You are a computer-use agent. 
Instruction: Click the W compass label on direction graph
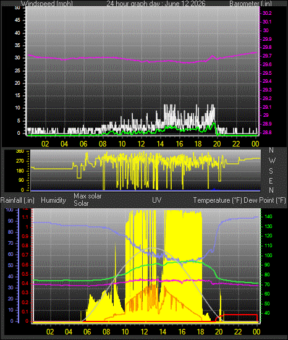coord(272,161)
